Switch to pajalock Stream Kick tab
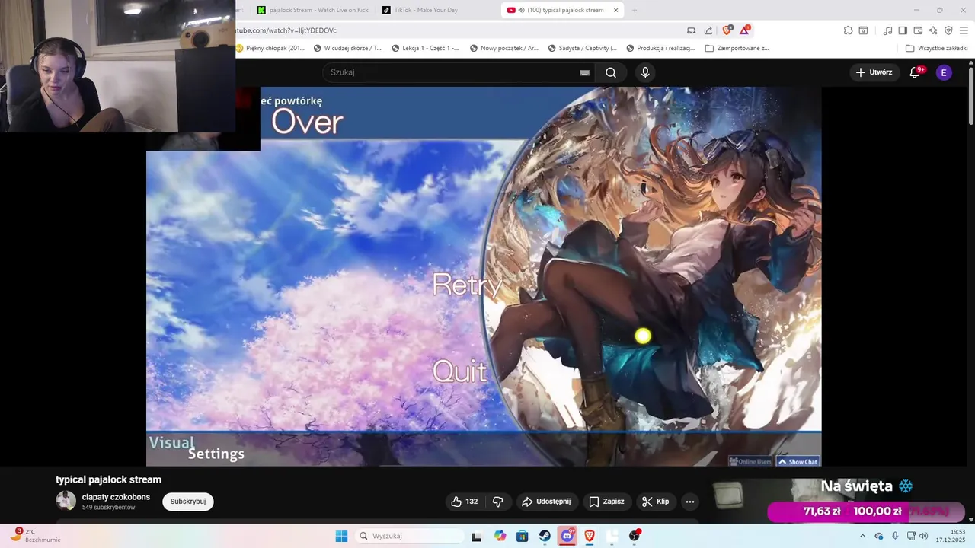This screenshot has width=975, height=548. click(312, 10)
